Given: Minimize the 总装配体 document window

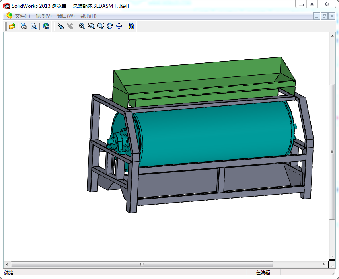Looking at the screenshot, I should pos(317,16).
